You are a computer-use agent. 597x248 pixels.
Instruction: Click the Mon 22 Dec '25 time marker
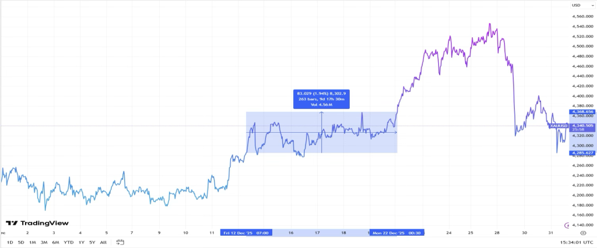pos(398,232)
